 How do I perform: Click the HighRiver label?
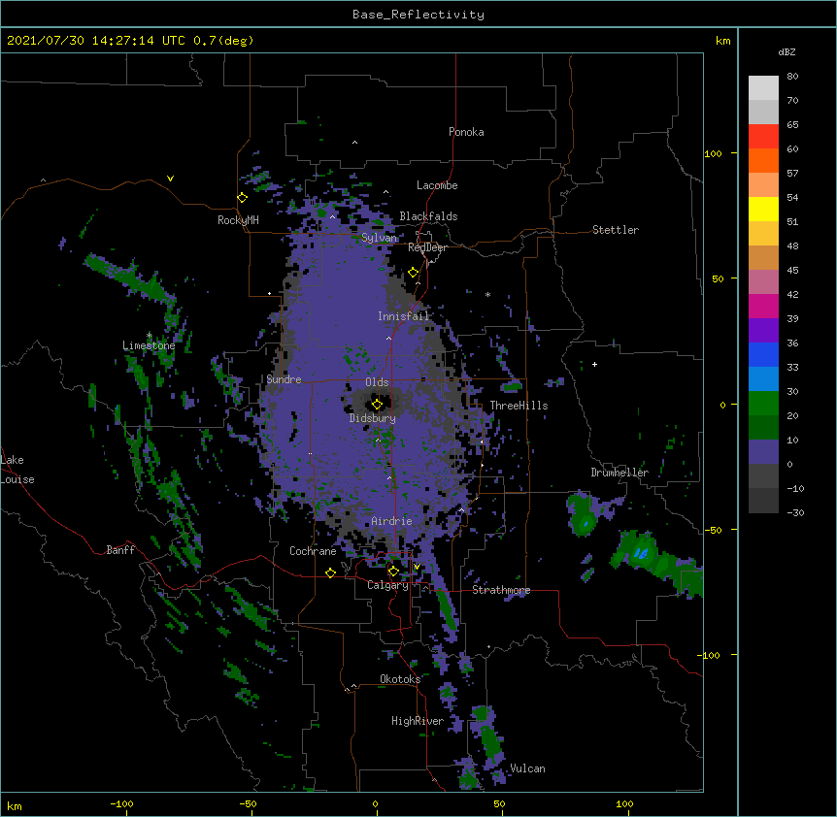(418, 721)
